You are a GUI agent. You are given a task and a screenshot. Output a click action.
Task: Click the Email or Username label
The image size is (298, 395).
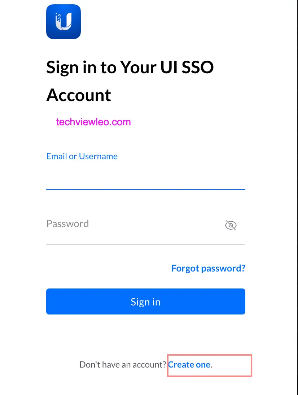click(x=82, y=156)
